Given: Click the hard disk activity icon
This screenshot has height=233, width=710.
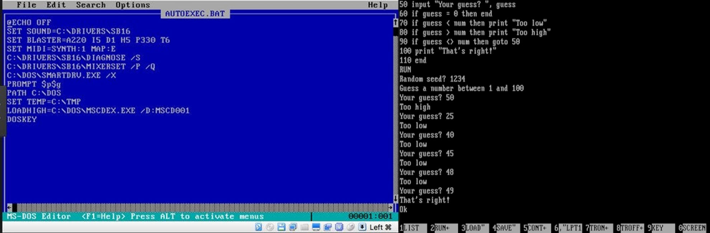Looking at the screenshot, I should pyautogui.click(x=258, y=227).
